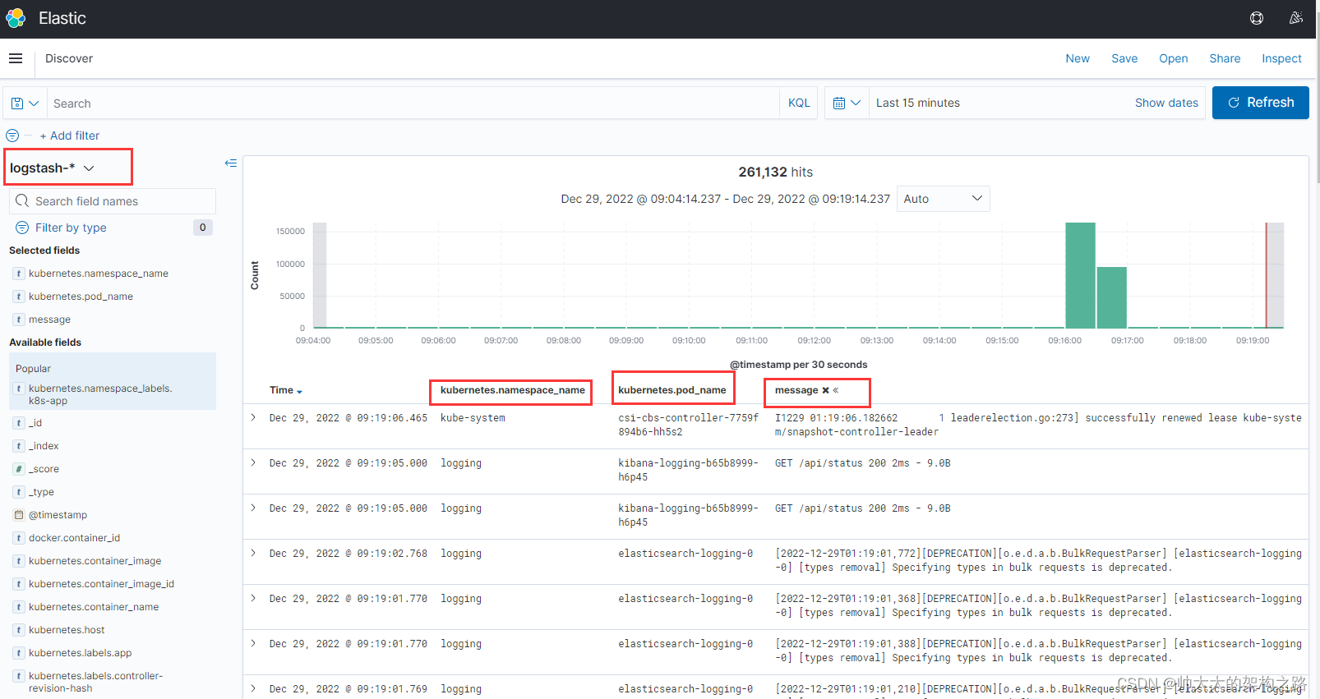Image resolution: width=1320 pixels, height=699 pixels.
Task: Expand the second 09:19:01.770 log row
Action: coord(253,643)
